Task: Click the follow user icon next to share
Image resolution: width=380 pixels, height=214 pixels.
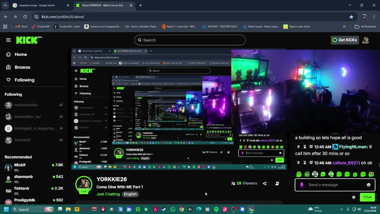Action: [277, 183]
